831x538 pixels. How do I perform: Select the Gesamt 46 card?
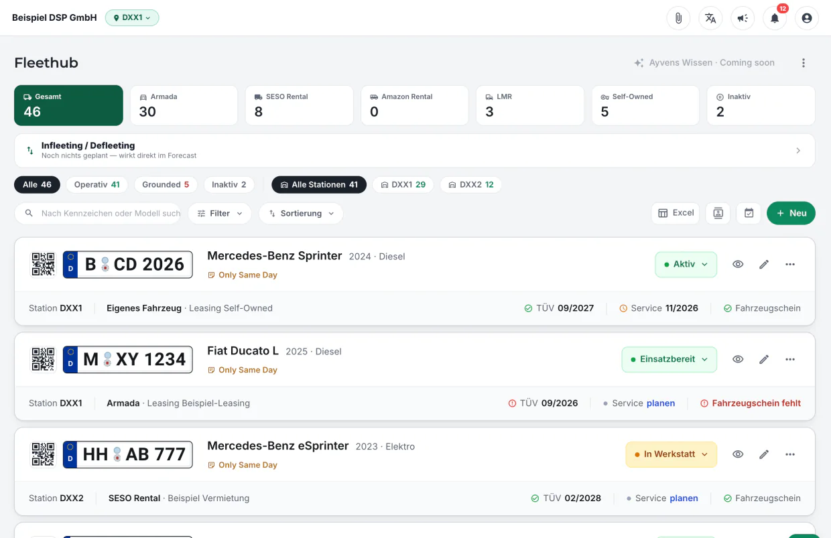tap(68, 105)
